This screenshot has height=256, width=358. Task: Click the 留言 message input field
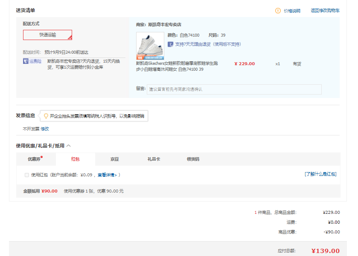click(234, 89)
